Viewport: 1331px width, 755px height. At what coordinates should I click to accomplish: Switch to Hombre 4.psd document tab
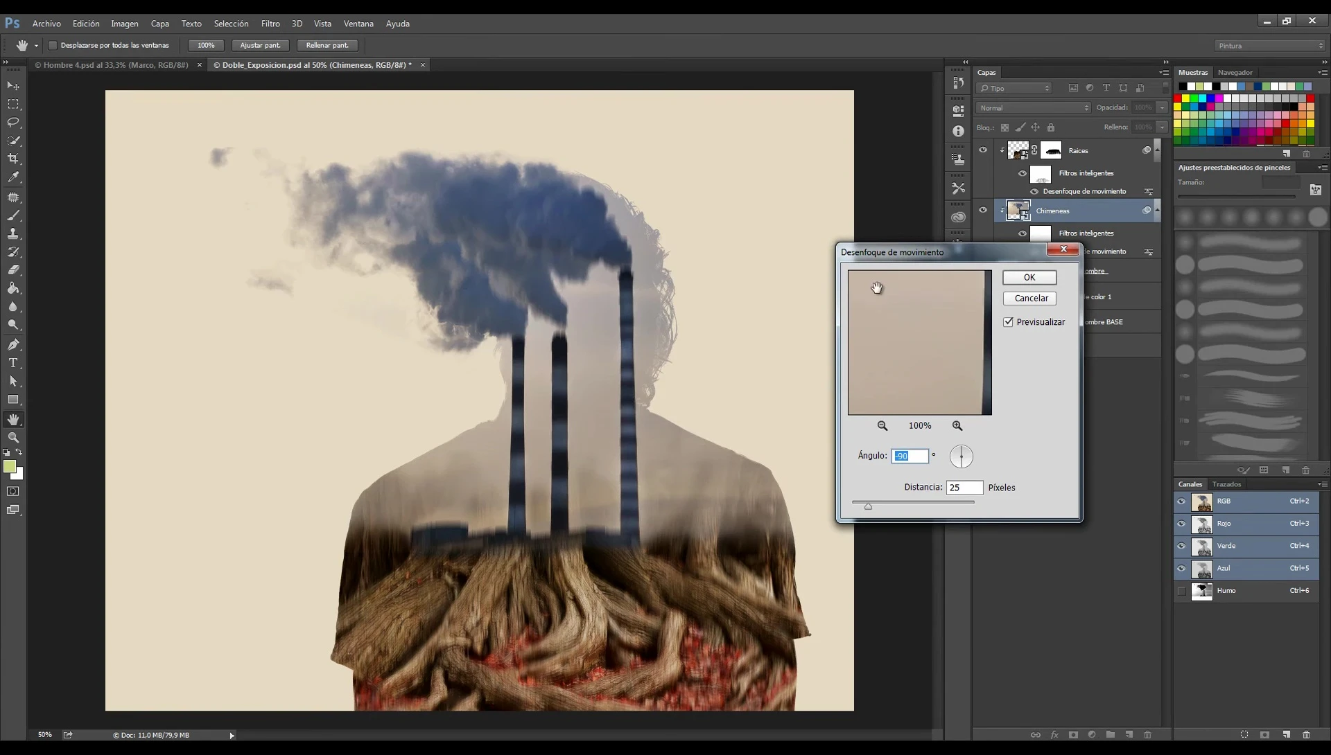point(112,65)
